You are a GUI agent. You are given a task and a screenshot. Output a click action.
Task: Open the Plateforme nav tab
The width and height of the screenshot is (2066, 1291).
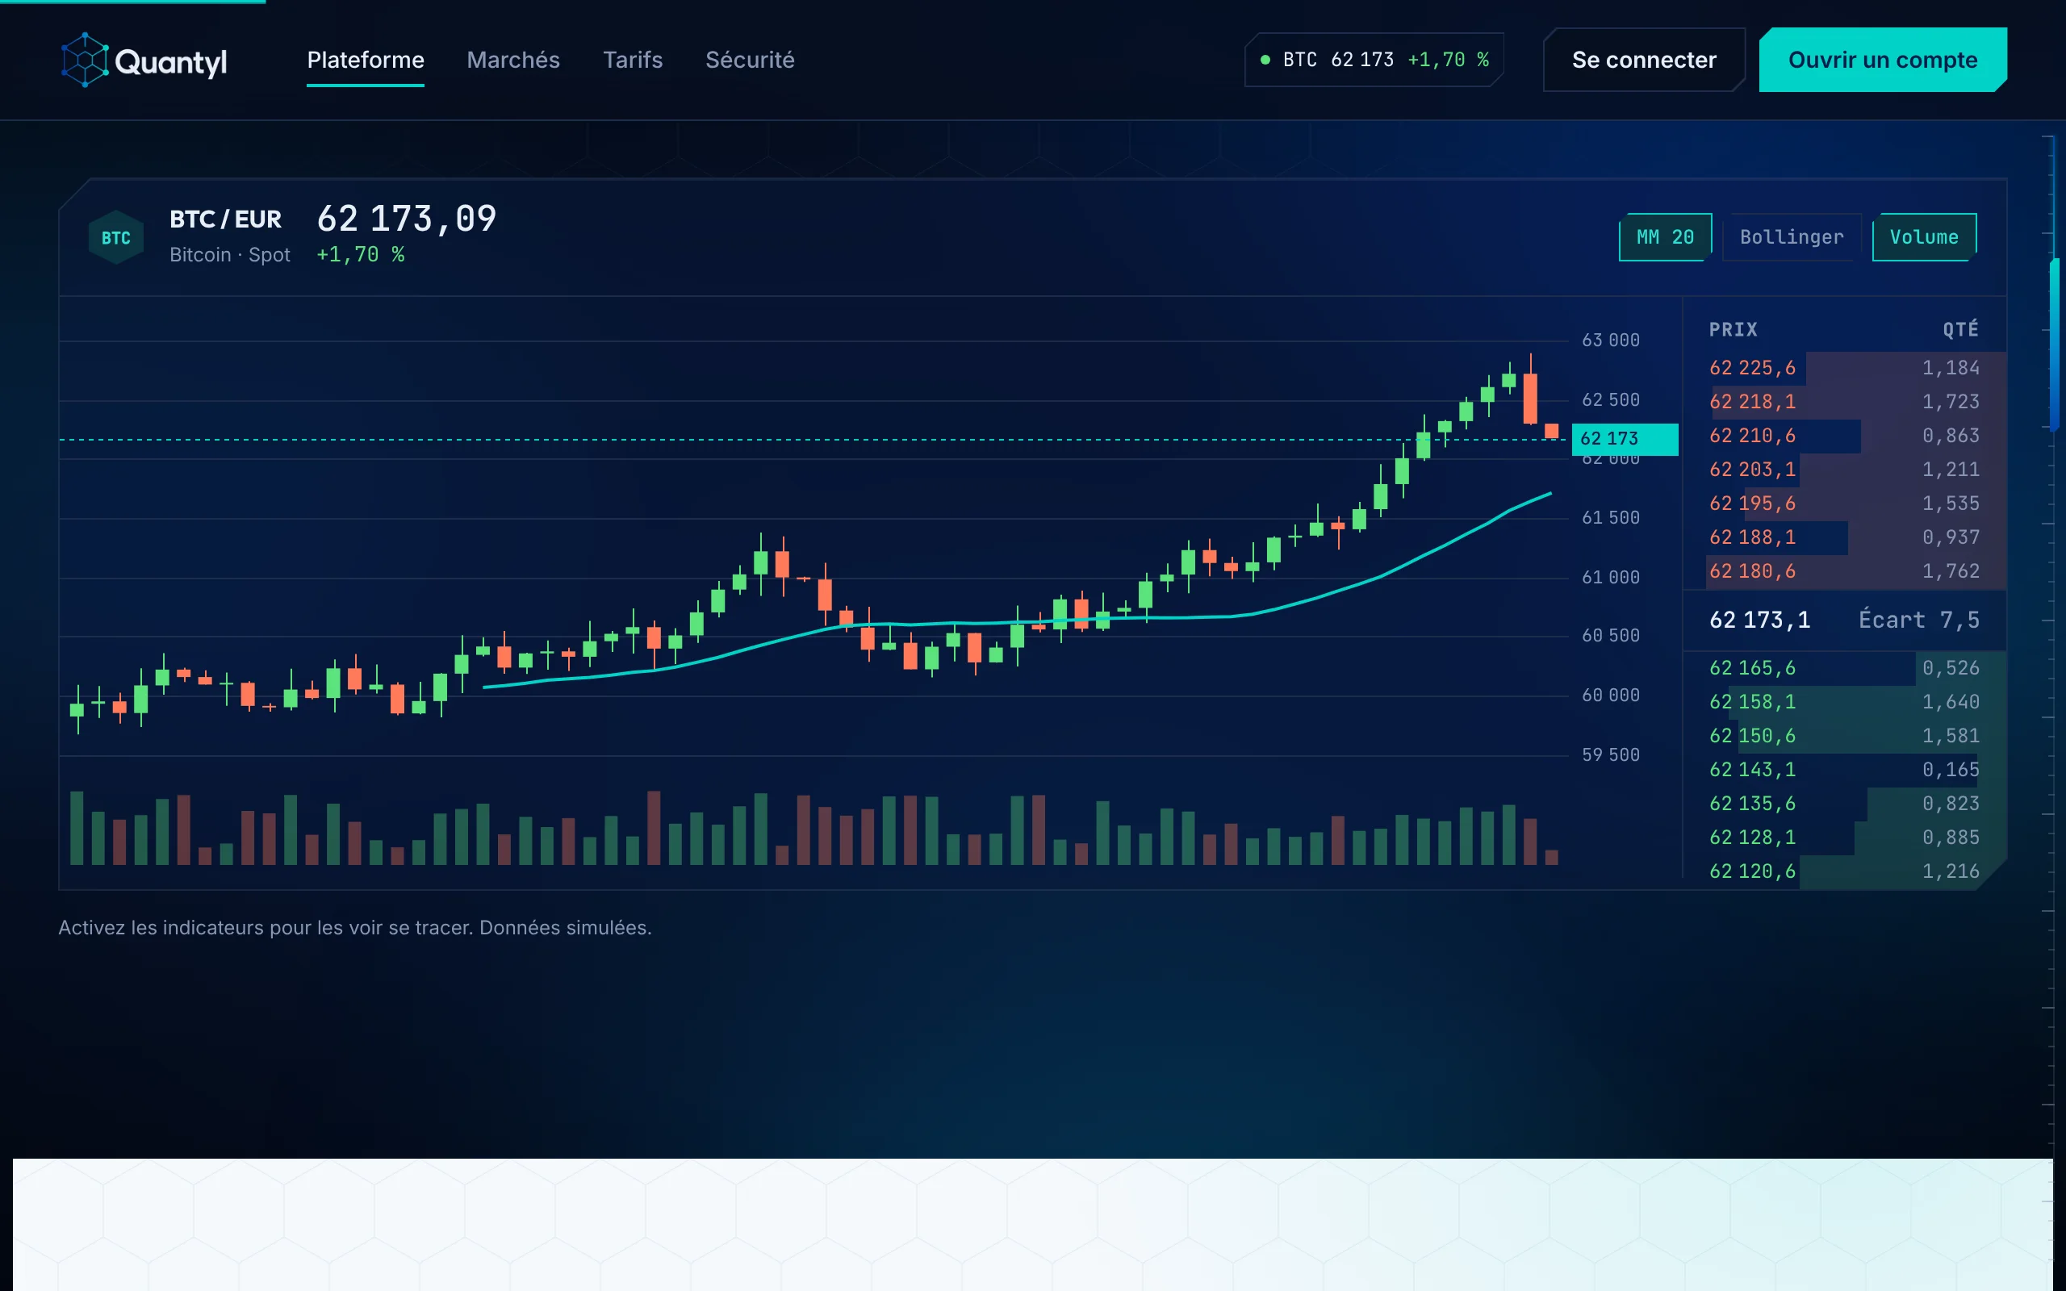366,60
